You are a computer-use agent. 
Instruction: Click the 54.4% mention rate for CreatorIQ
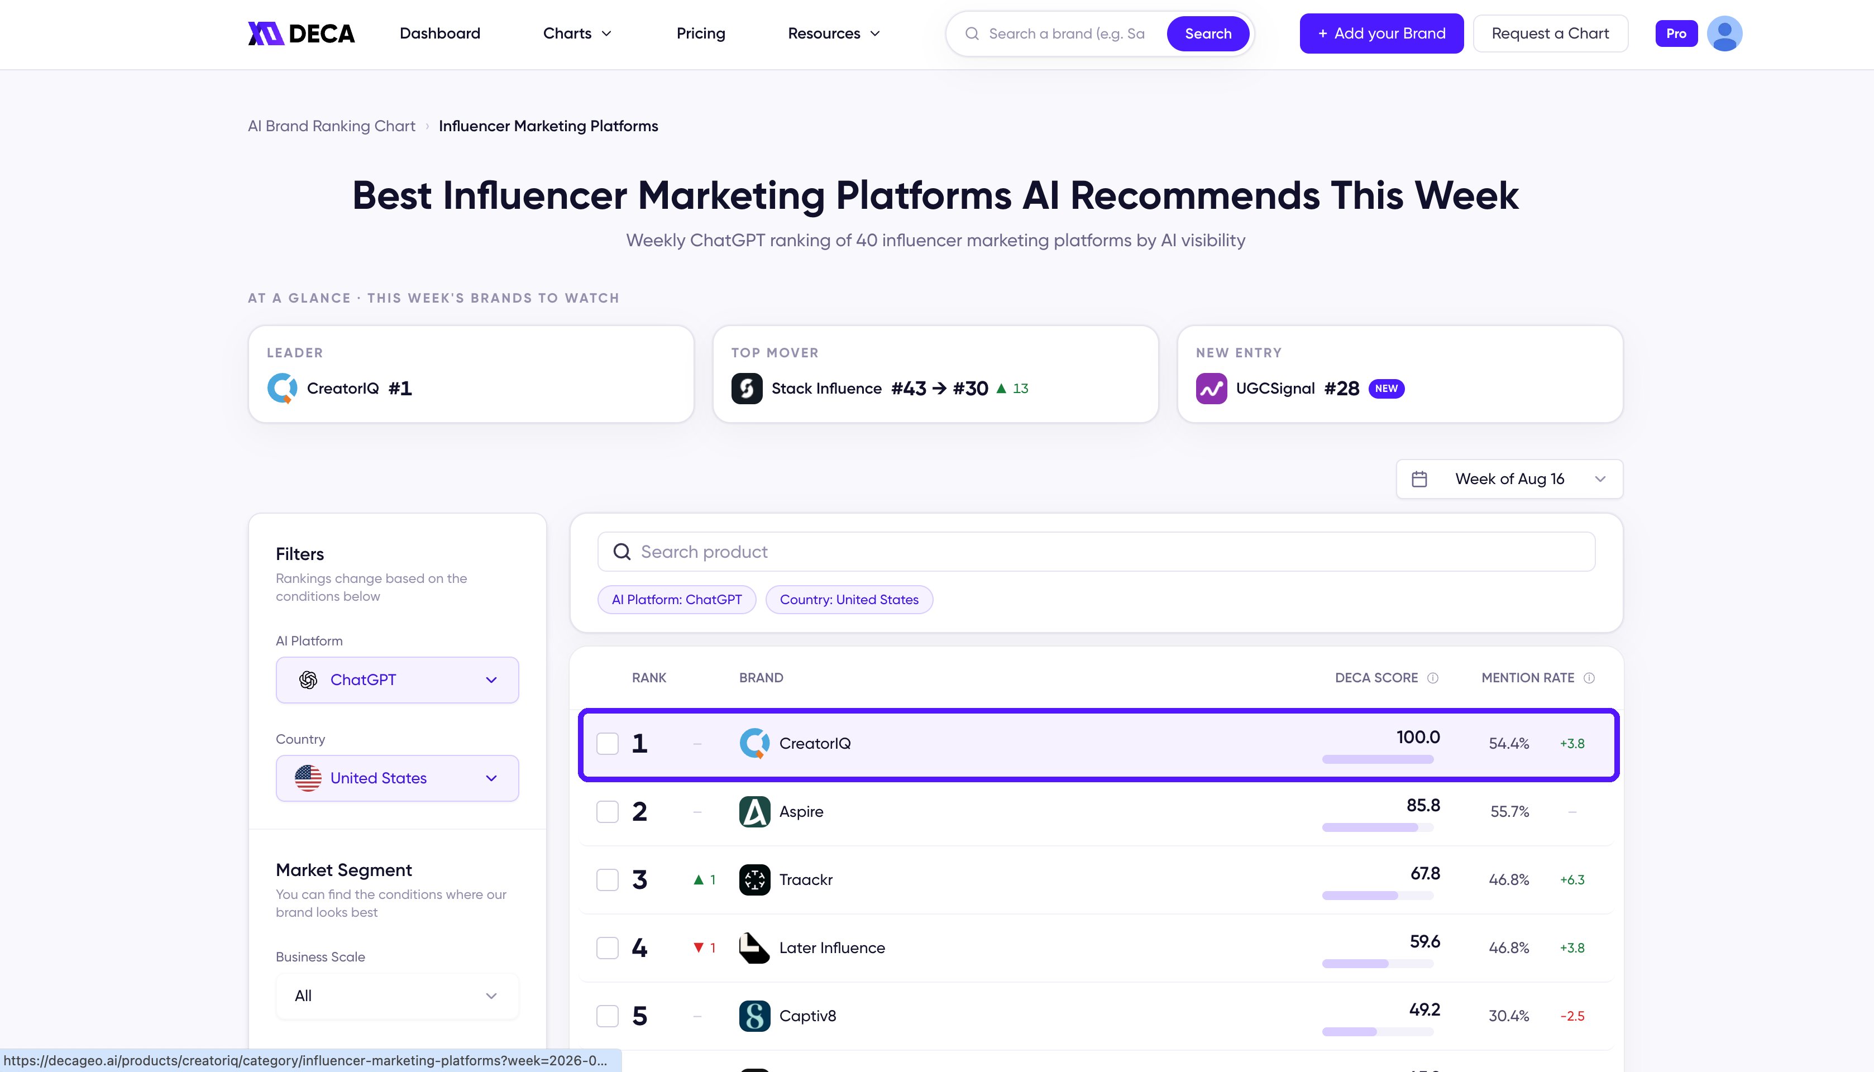pos(1509,744)
